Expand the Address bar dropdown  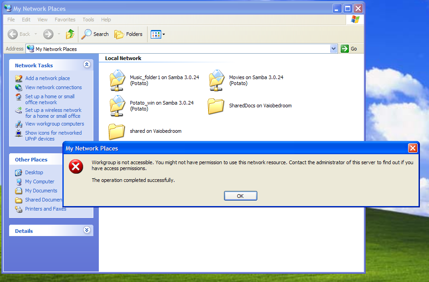(x=333, y=49)
